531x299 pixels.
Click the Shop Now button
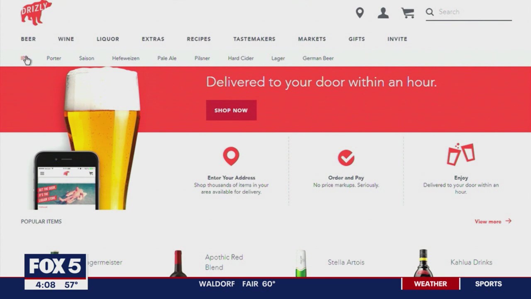pyautogui.click(x=231, y=110)
